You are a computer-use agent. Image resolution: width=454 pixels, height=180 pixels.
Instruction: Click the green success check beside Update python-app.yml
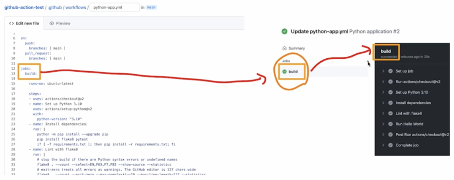pos(284,31)
